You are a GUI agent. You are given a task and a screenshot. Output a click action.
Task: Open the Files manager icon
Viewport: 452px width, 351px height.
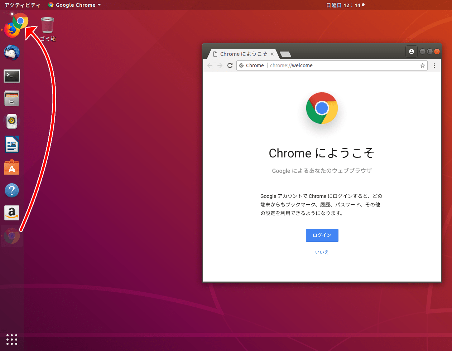(x=12, y=98)
